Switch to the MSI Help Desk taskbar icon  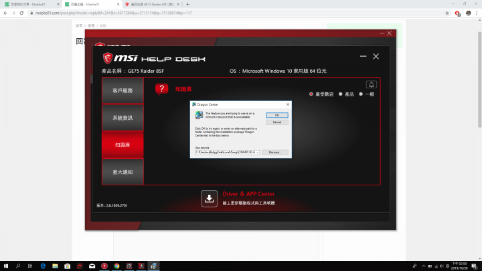[129, 266]
